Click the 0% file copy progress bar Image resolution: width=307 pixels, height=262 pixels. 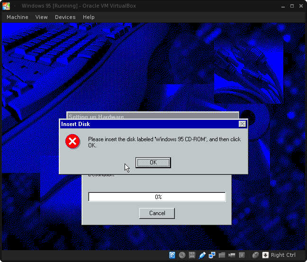coord(157,197)
